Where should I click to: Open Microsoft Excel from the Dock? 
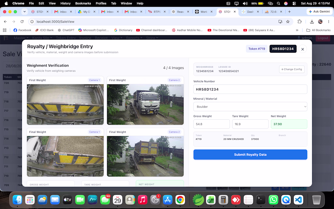211,200
